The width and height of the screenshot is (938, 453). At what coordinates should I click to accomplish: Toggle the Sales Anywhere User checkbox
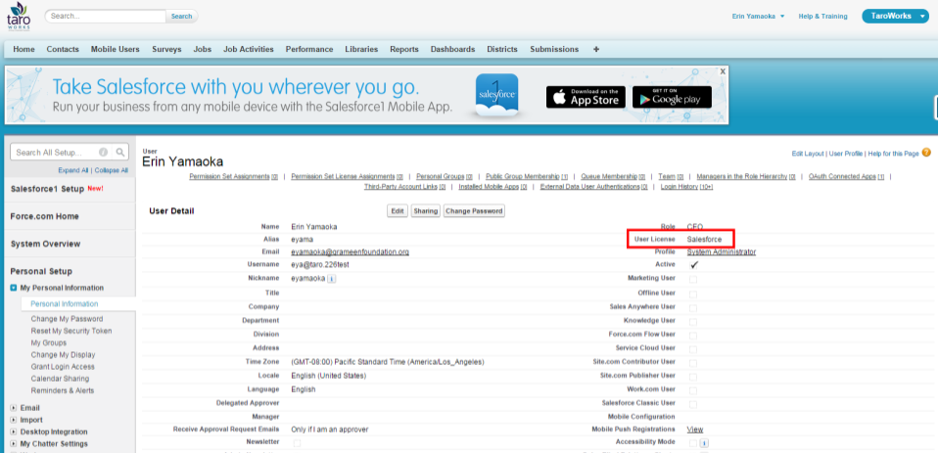click(693, 308)
